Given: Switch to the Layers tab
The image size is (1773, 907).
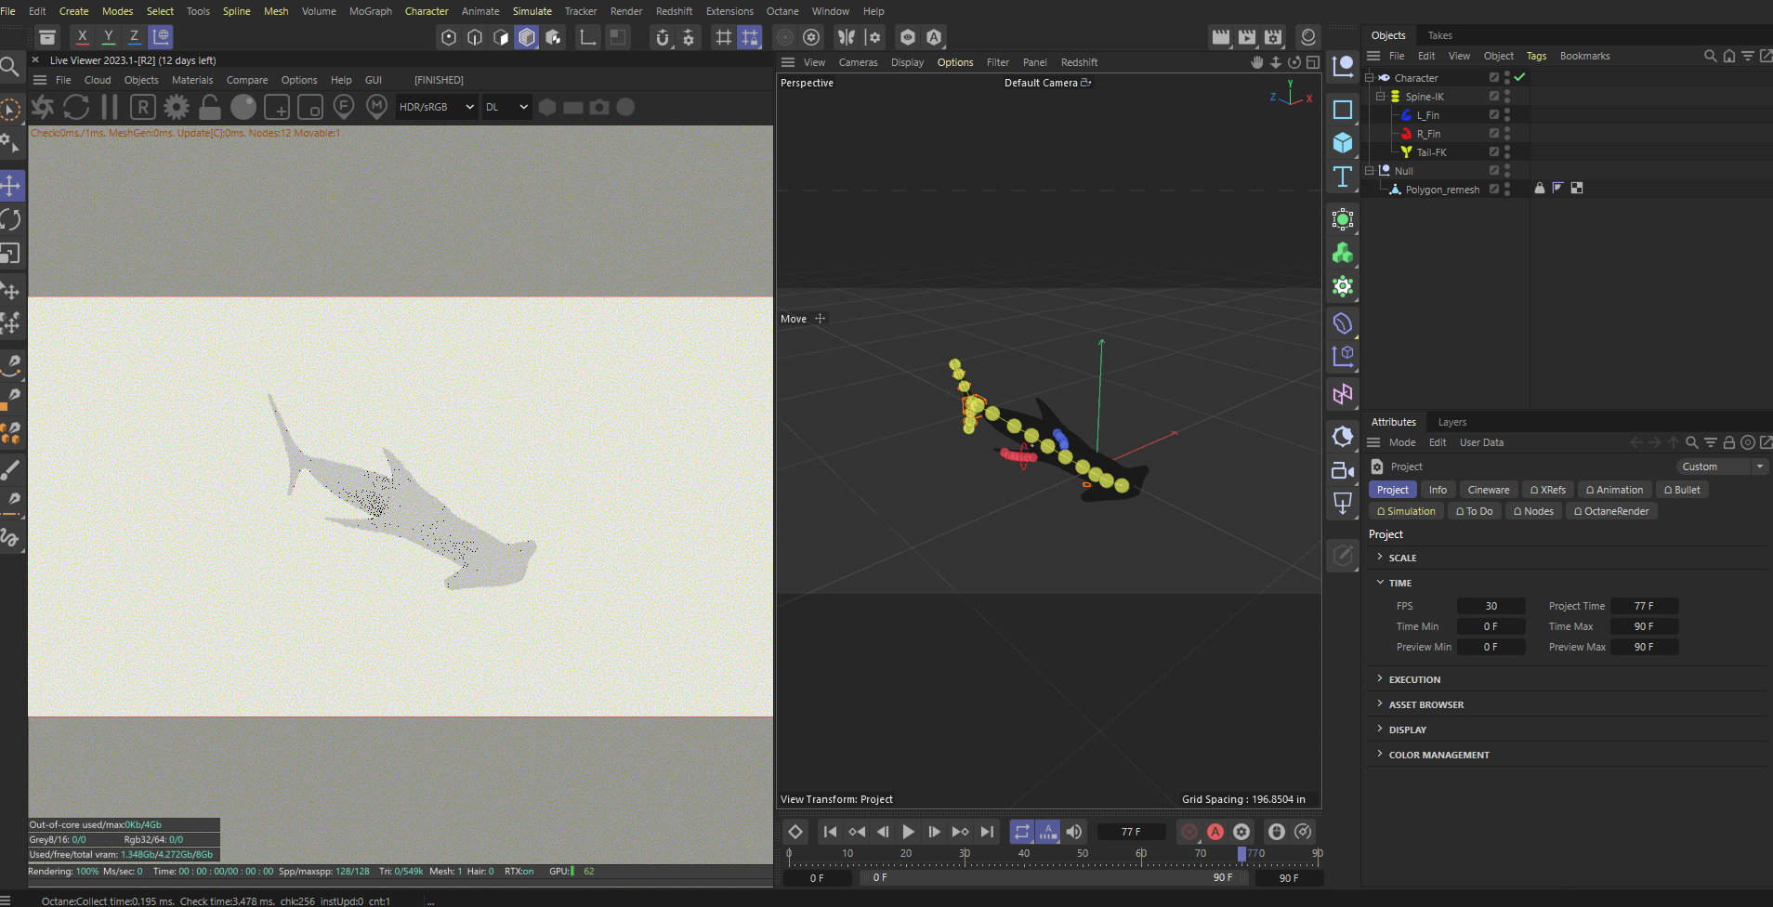Looking at the screenshot, I should [x=1451, y=422].
